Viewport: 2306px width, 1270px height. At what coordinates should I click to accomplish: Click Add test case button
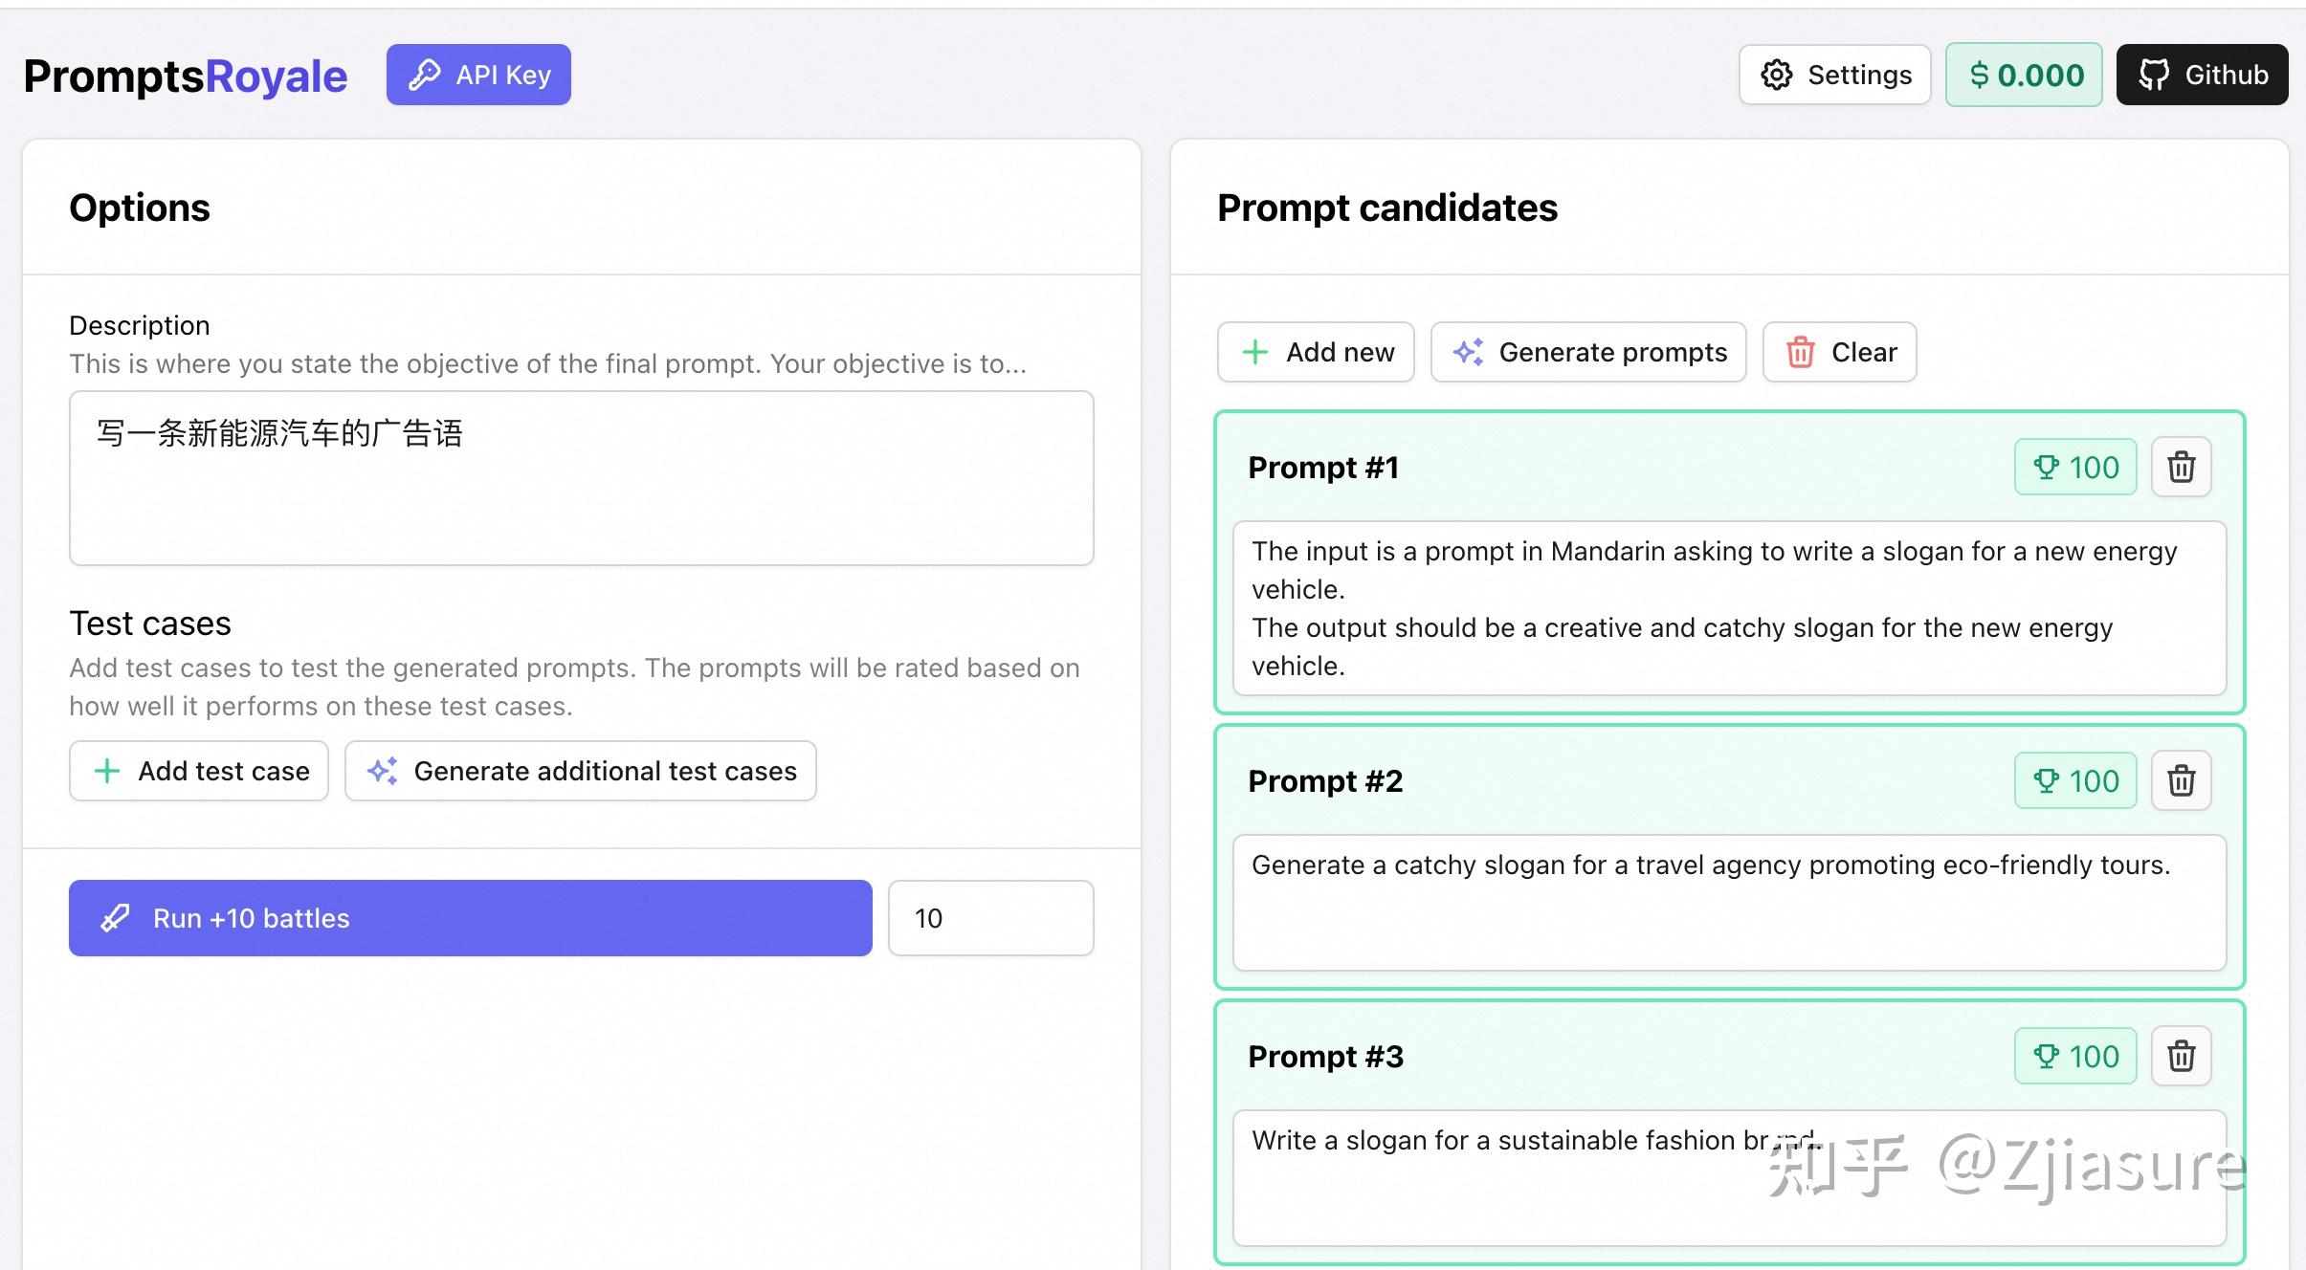click(199, 771)
